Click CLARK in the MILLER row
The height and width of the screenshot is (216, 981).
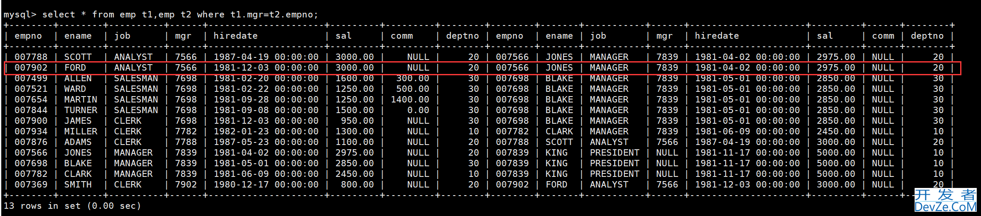559,131
